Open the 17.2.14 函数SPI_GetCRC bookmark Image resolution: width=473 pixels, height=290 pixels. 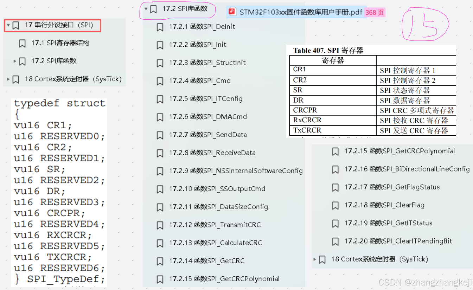click(x=207, y=261)
